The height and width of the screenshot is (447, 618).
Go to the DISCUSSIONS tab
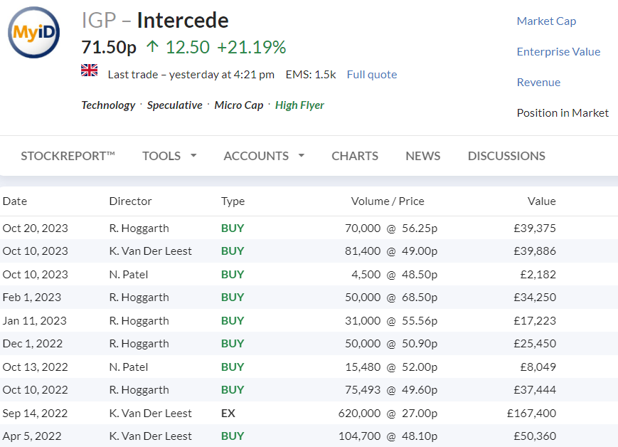(x=506, y=156)
